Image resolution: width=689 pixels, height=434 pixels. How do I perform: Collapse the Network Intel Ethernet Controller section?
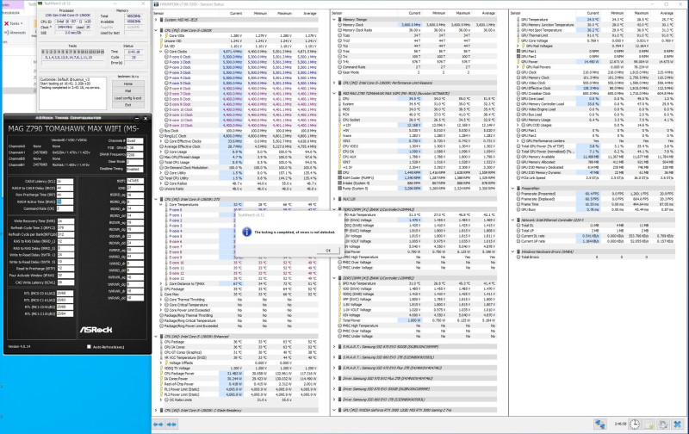click(512, 220)
